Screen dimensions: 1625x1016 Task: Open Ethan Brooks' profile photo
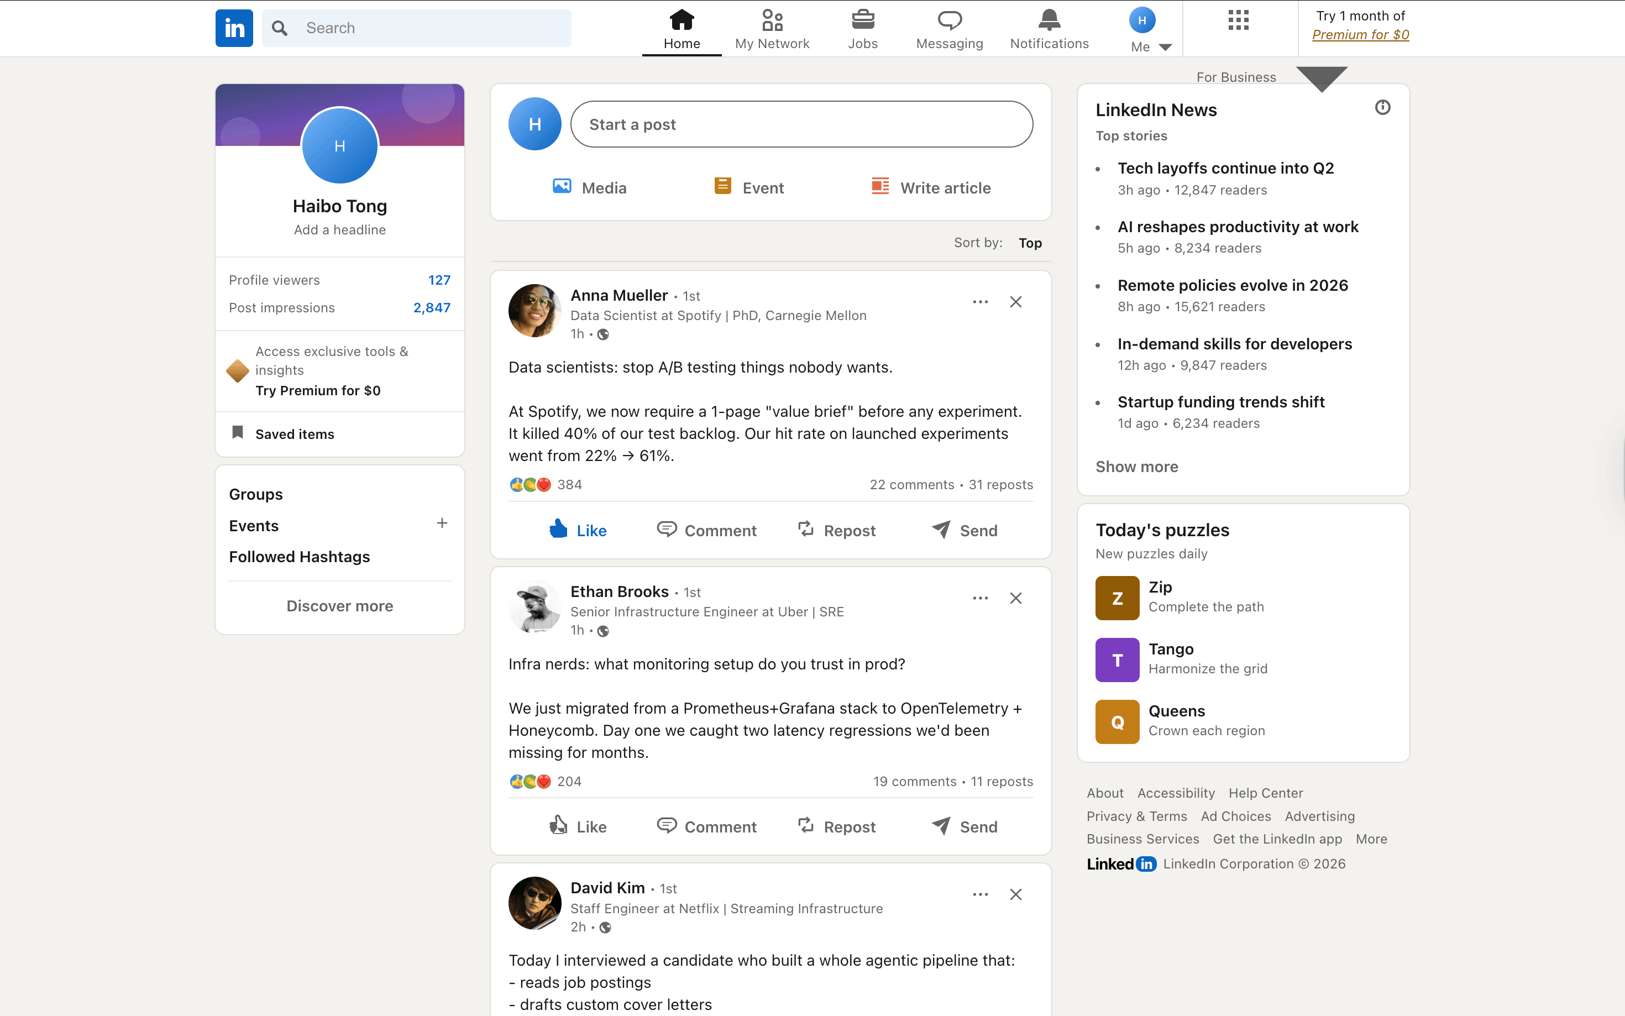coord(534,607)
